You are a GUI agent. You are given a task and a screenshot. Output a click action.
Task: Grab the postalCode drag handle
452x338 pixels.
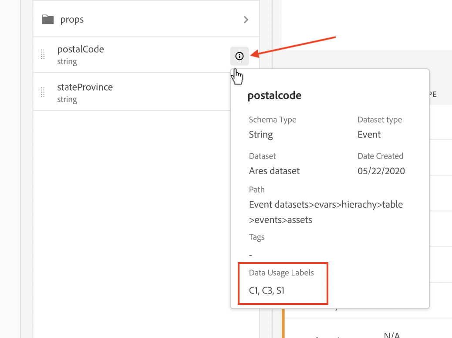[43, 54]
